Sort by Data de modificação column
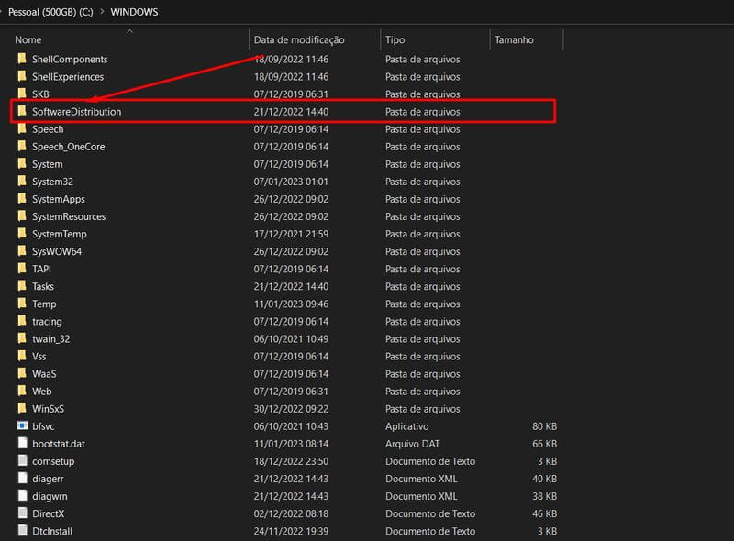 [x=299, y=39]
